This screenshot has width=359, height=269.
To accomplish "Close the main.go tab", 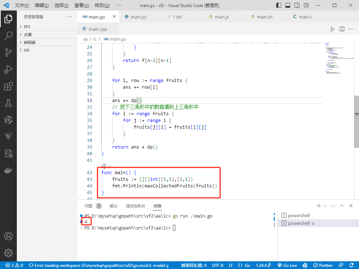I will pos(114,16).
